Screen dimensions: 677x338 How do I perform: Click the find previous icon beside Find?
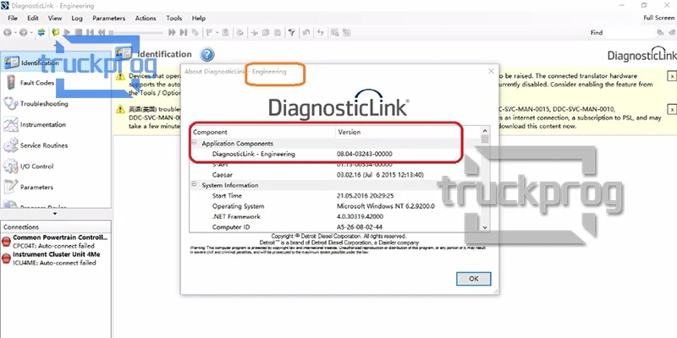click(660, 32)
